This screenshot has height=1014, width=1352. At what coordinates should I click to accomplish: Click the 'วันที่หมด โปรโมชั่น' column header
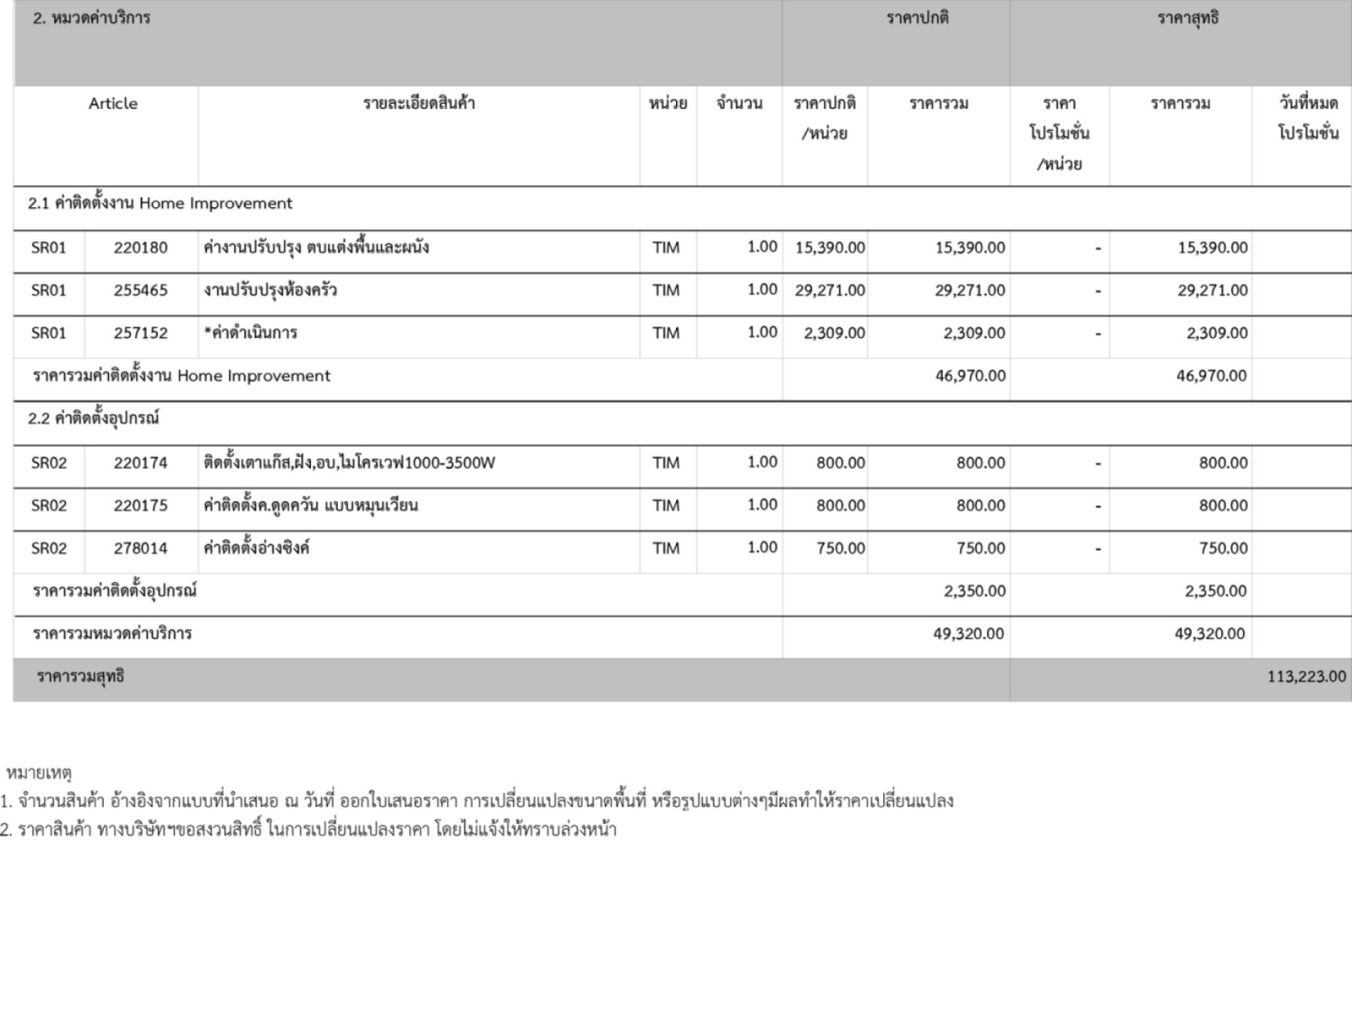(x=1308, y=118)
